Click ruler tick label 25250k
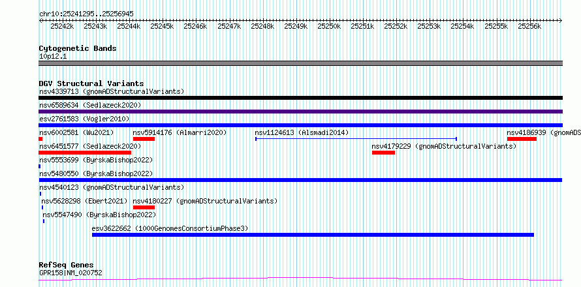The height and width of the screenshot is (287, 581). point(330,26)
